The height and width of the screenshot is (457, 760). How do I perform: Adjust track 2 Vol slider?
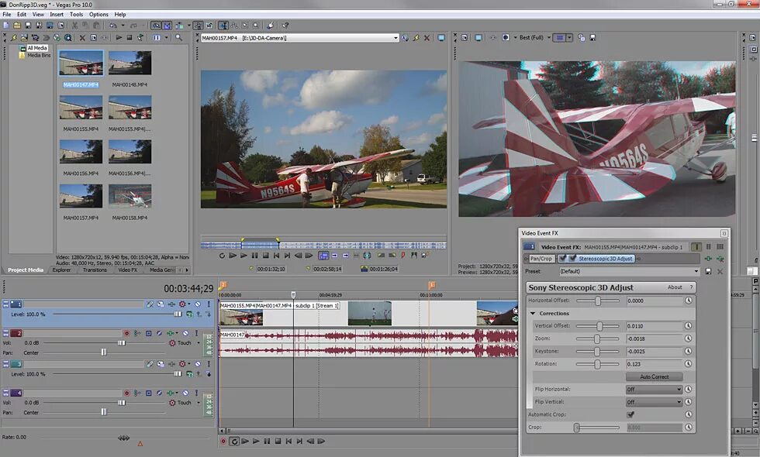click(122, 342)
